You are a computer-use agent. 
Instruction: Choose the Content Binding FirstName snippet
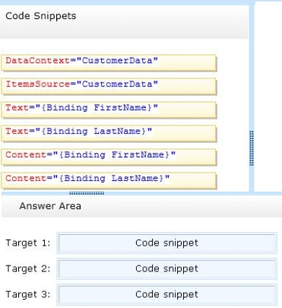109,157
